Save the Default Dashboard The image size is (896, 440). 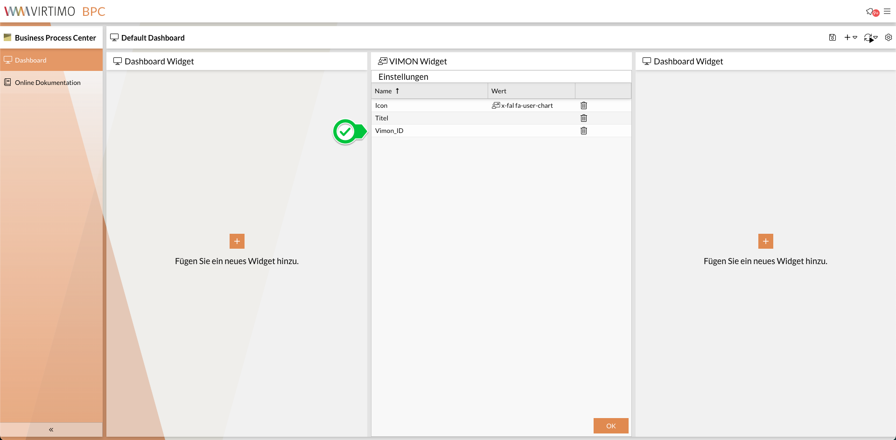click(832, 37)
